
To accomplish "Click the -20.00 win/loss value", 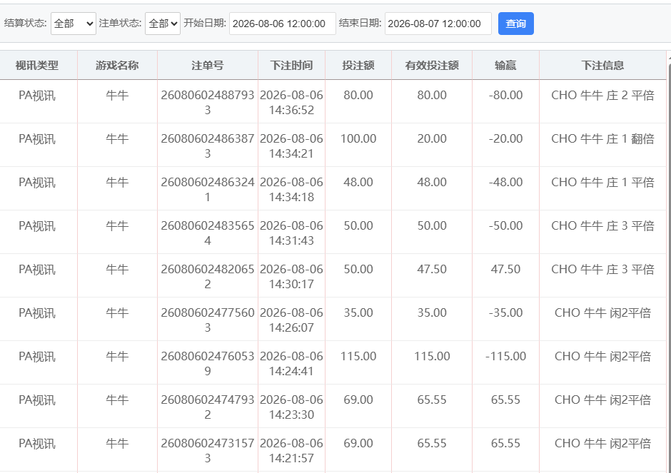I will click(x=505, y=139).
